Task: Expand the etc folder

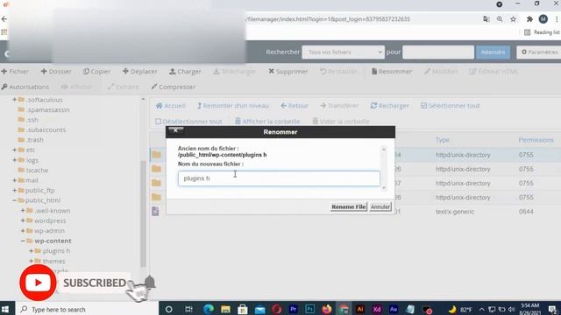Action: tap(15, 150)
